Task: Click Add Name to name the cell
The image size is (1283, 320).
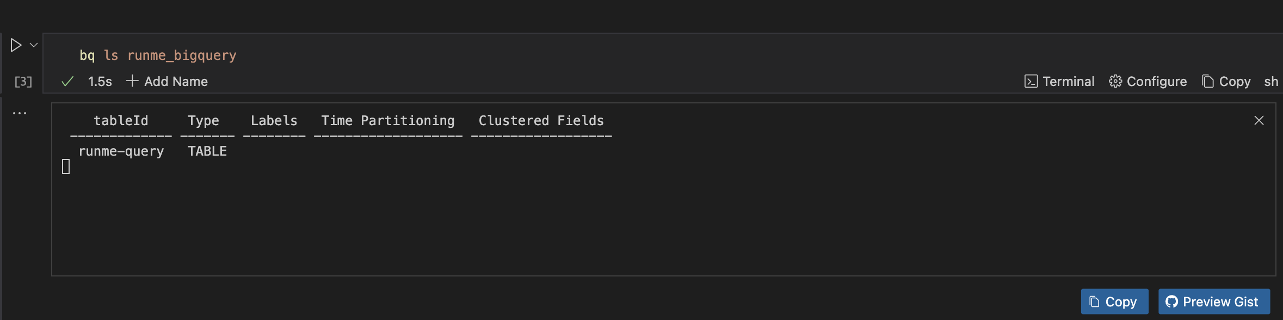Action: [x=175, y=81]
